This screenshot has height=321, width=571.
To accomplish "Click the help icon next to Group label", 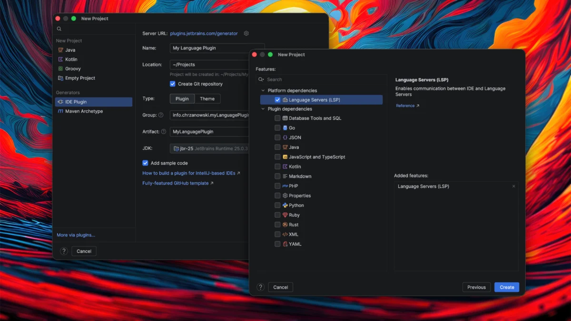I will (161, 115).
